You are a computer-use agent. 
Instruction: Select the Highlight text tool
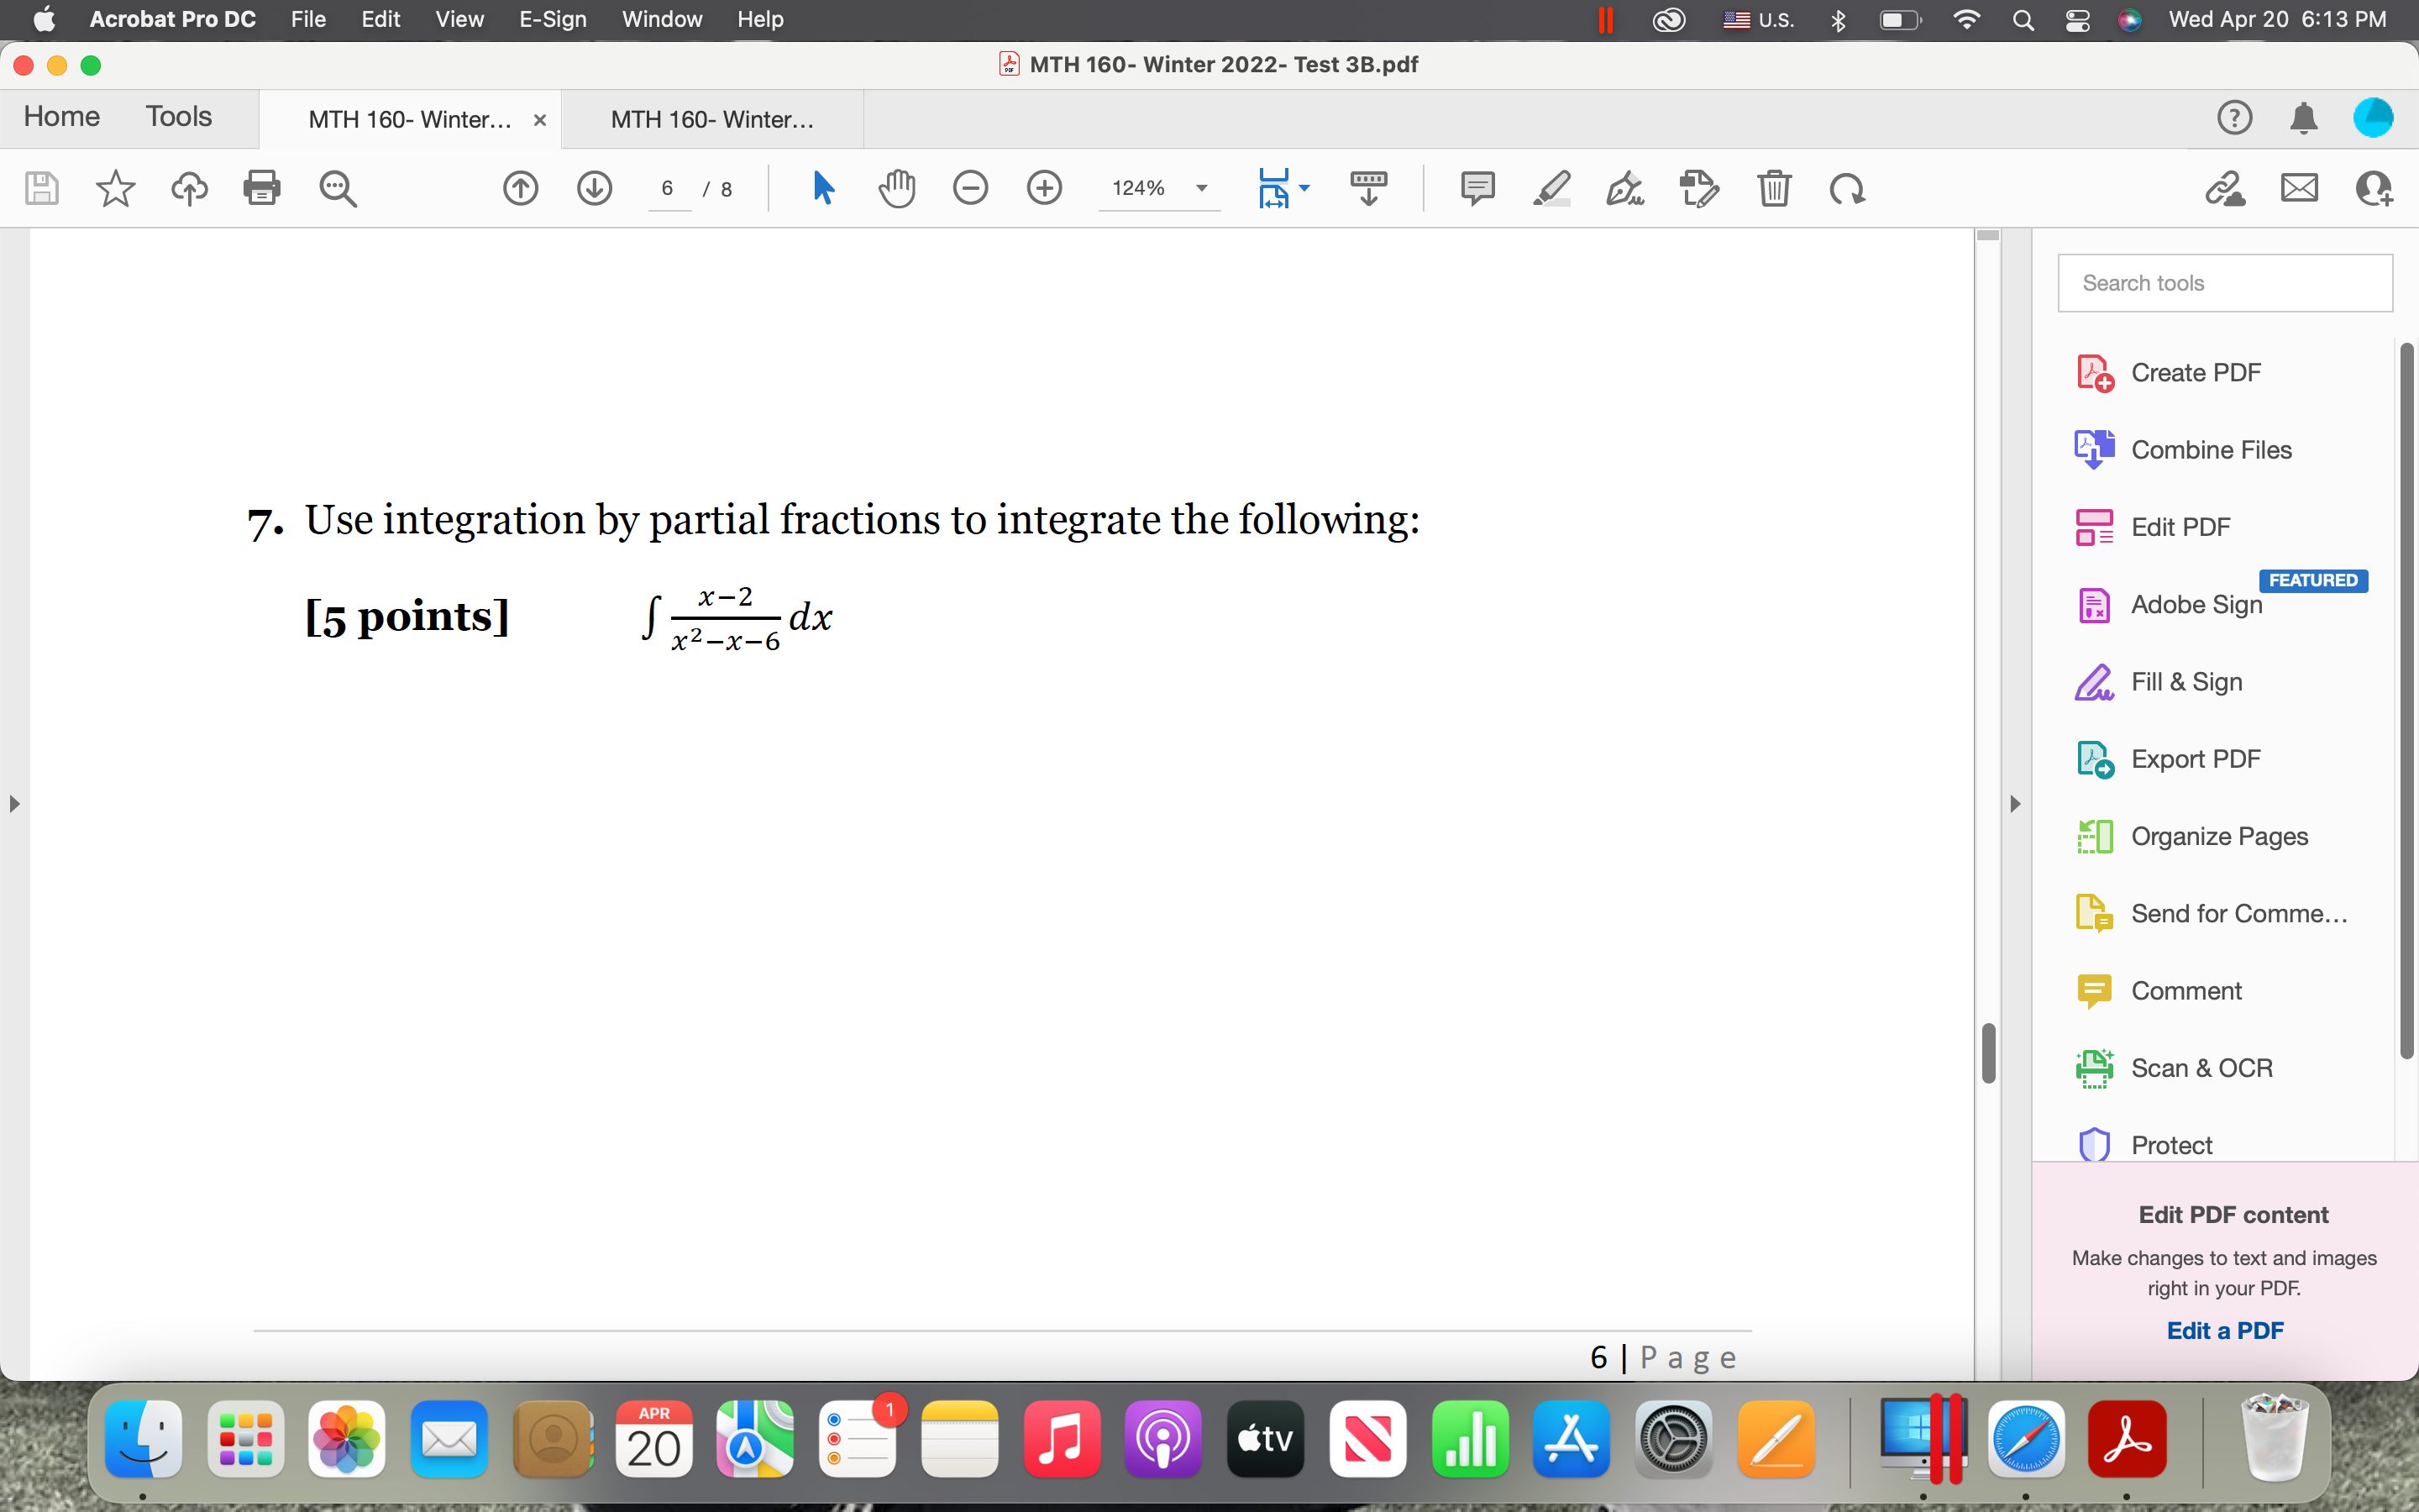1551,188
